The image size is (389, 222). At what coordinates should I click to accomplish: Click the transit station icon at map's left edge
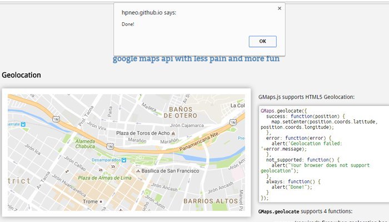point(23,124)
